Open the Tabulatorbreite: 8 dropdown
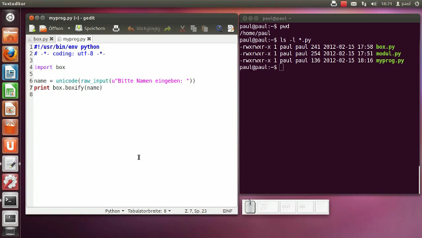 149,211
